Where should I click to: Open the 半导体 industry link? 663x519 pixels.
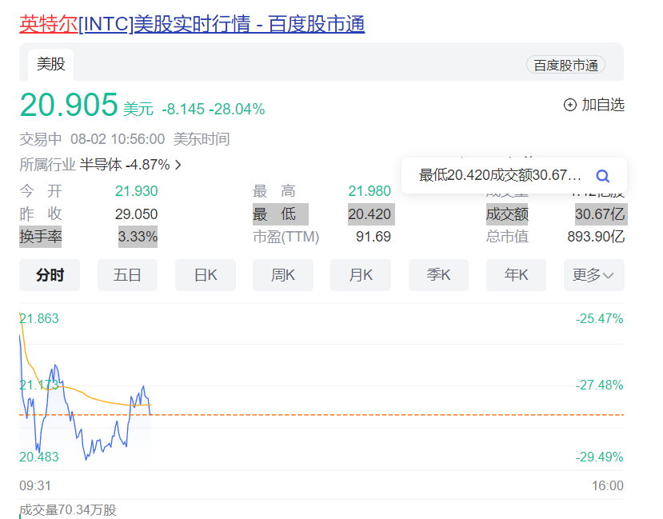tap(101, 165)
